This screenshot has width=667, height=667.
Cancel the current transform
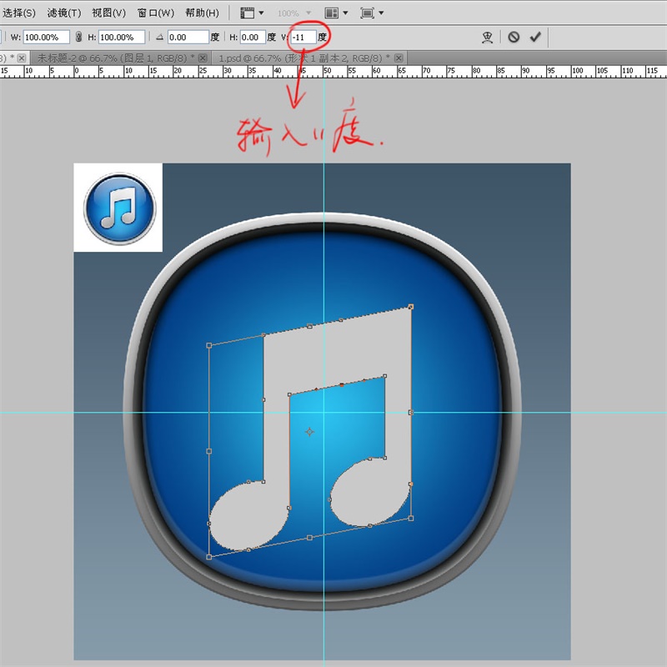[514, 36]
